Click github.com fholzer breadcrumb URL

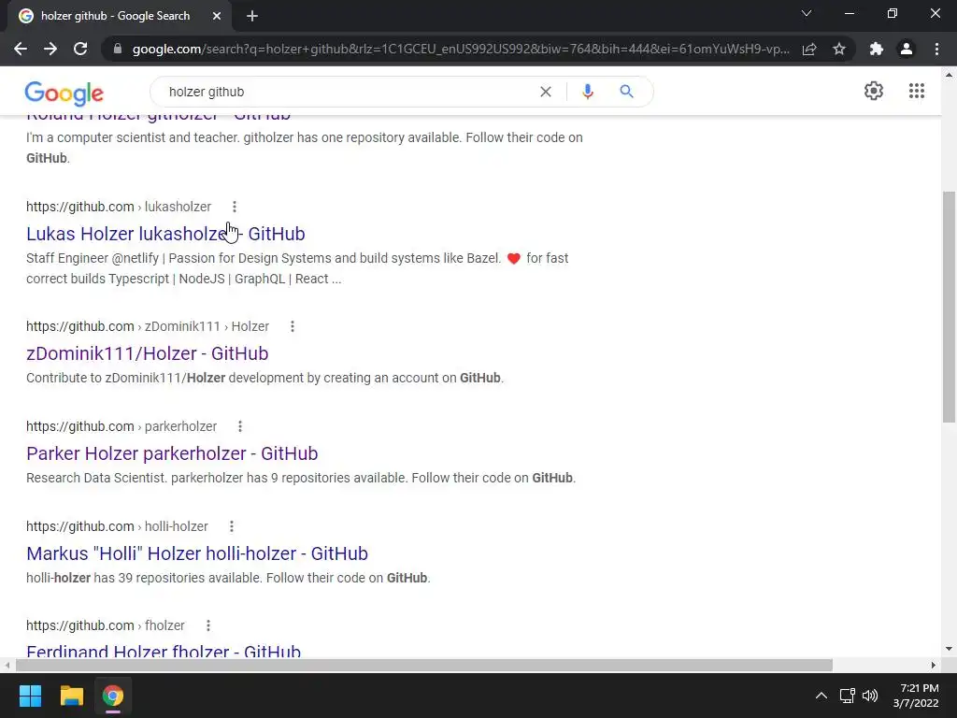pyautogui.click(x=105, y=625)
